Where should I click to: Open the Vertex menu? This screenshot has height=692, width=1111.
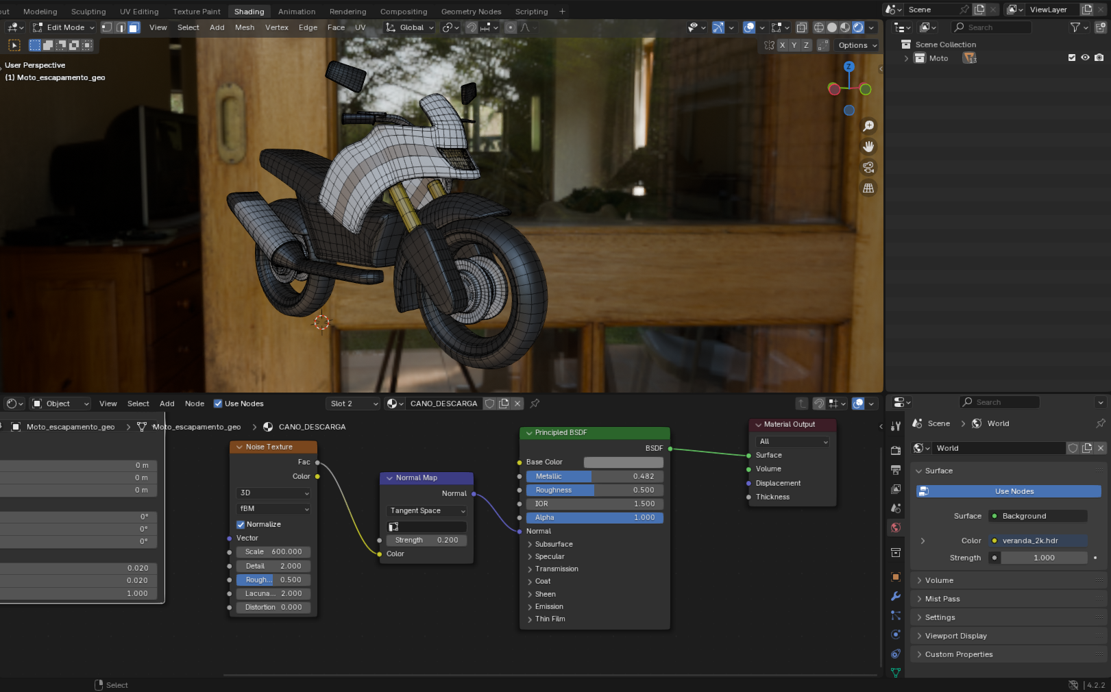tap(276, 27)
